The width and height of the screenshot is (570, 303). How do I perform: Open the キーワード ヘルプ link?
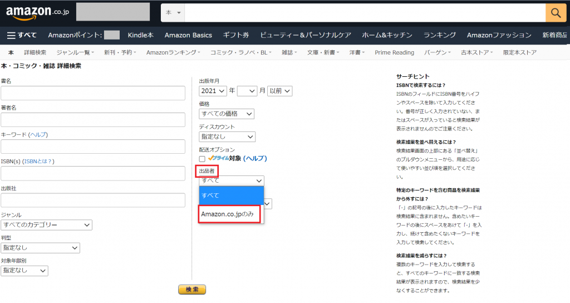(x=38, y=135)
